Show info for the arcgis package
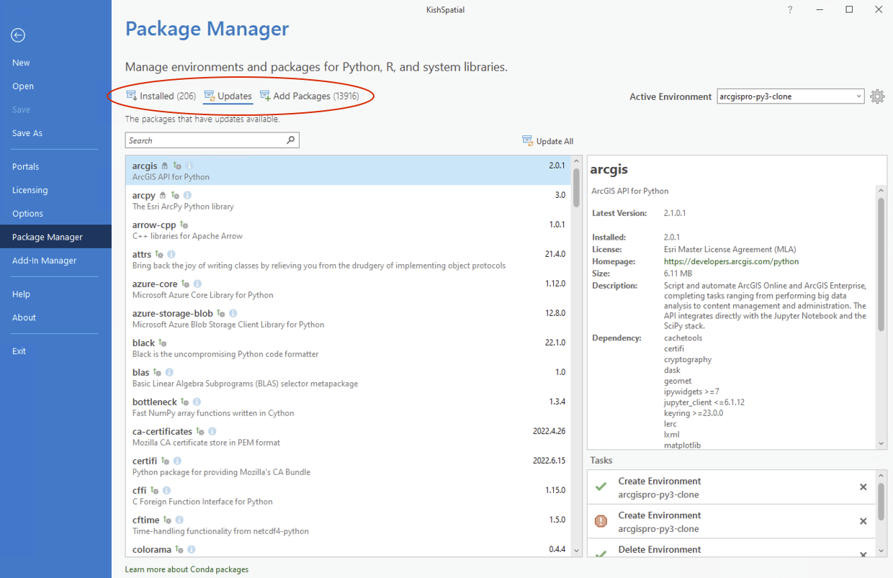The height and width of the screenshot is (578, 893). (189, 166)
